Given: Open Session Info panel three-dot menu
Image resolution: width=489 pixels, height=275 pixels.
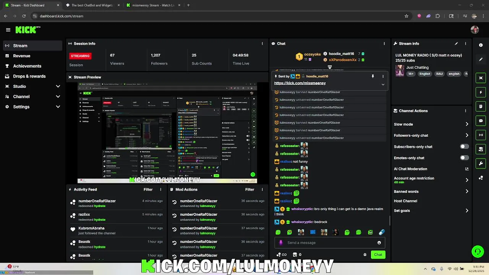Looking at the screenshot, I should point(262,44).
